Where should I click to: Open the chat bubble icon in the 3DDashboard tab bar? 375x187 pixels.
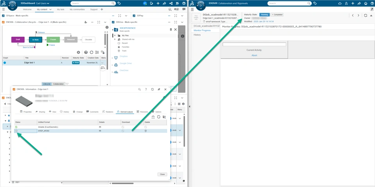184,9
